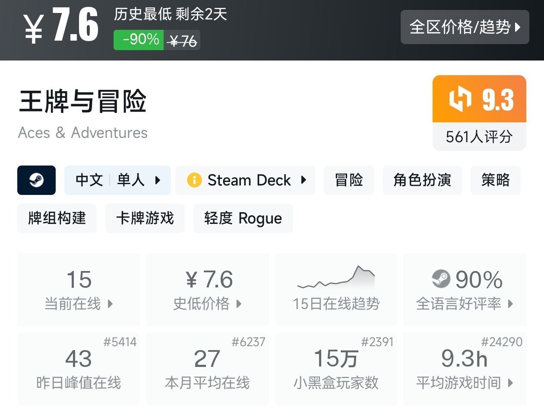The height and width of the screenshot is (408, 544).
Task: Expand the 中文 单人 language details
Action: pos(117,180)
